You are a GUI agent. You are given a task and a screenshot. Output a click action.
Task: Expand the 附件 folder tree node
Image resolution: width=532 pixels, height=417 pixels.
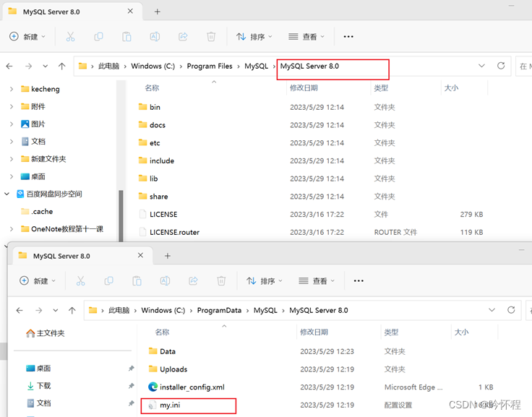coord(12,106)
